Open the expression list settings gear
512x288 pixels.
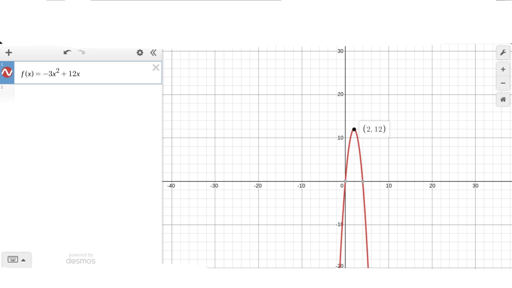(x=140, y=53)
